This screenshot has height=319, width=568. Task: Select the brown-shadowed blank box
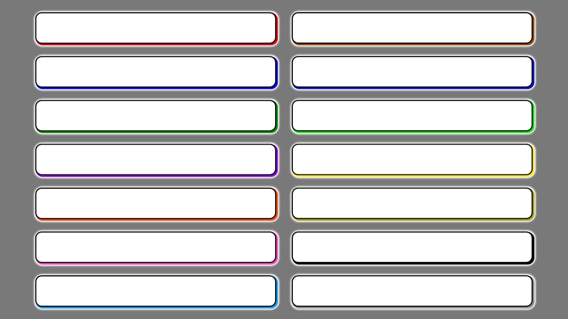click(x=412, y=28)
